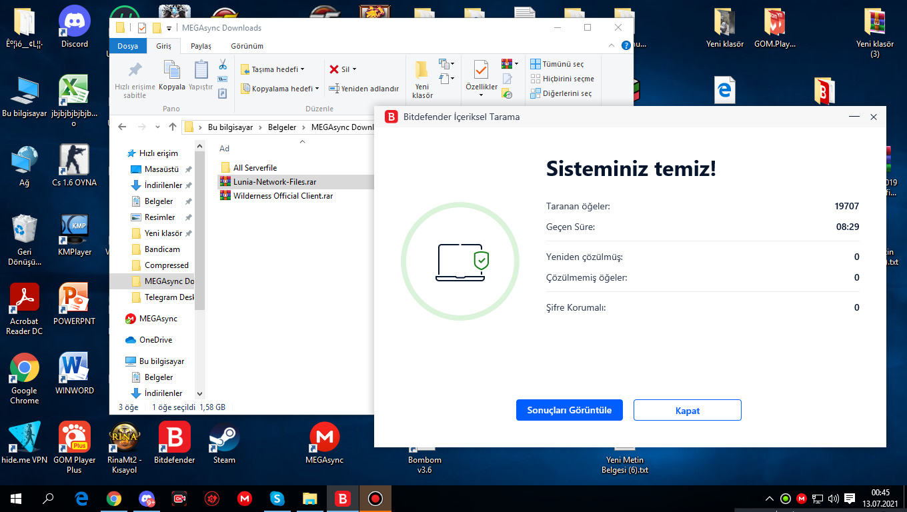
Task: Open the Cs 1.6 OYNA desktop shortcut
Action: [x=75, y=166]
